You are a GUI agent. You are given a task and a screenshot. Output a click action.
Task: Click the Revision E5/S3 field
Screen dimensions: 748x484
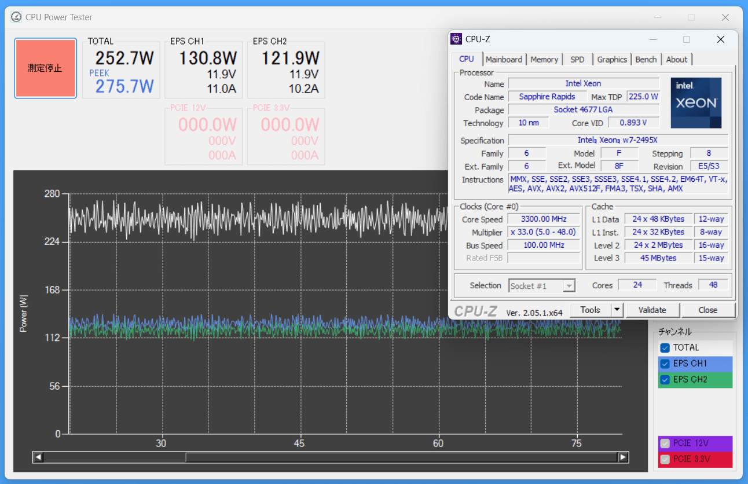click(x=709, y=166)
